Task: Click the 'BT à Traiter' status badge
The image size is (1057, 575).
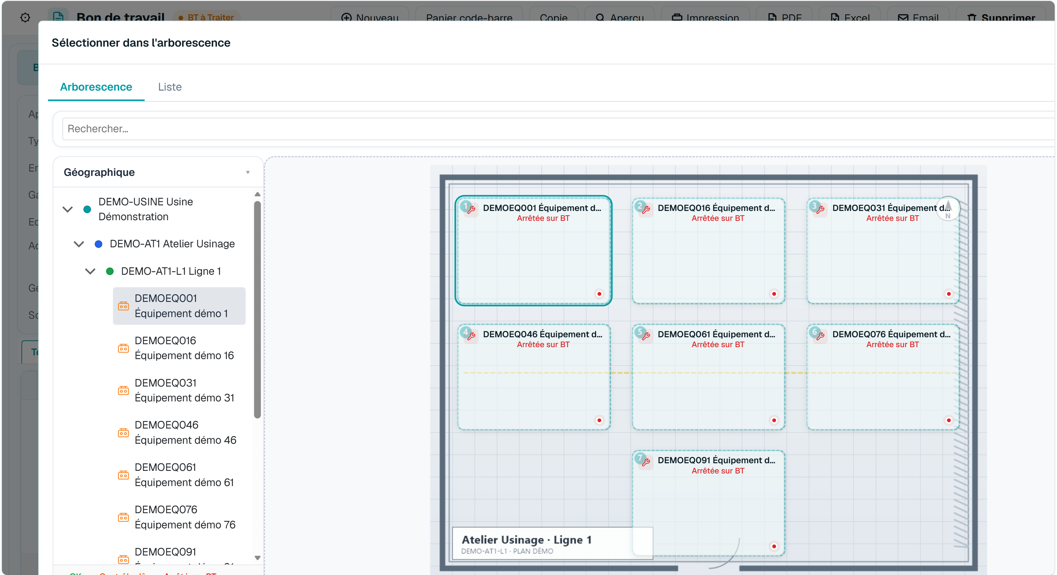Action: tap(206, 17)
